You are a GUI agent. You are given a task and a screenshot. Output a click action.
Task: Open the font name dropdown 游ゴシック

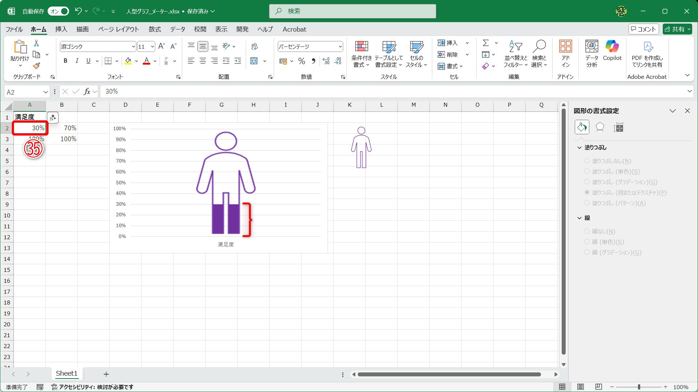click(133, 46)
